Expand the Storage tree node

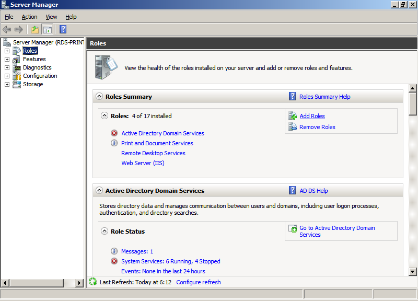7,84
